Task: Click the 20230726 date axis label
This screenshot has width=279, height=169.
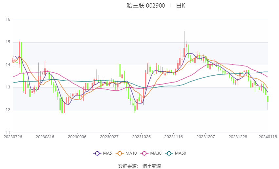Action: coord(13,137)
